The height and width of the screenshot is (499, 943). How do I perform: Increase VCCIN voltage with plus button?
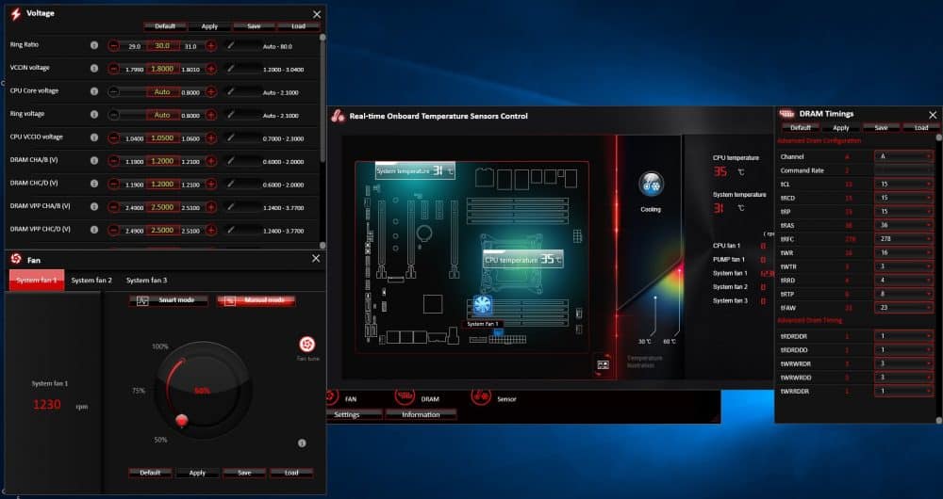click(211, 69)
